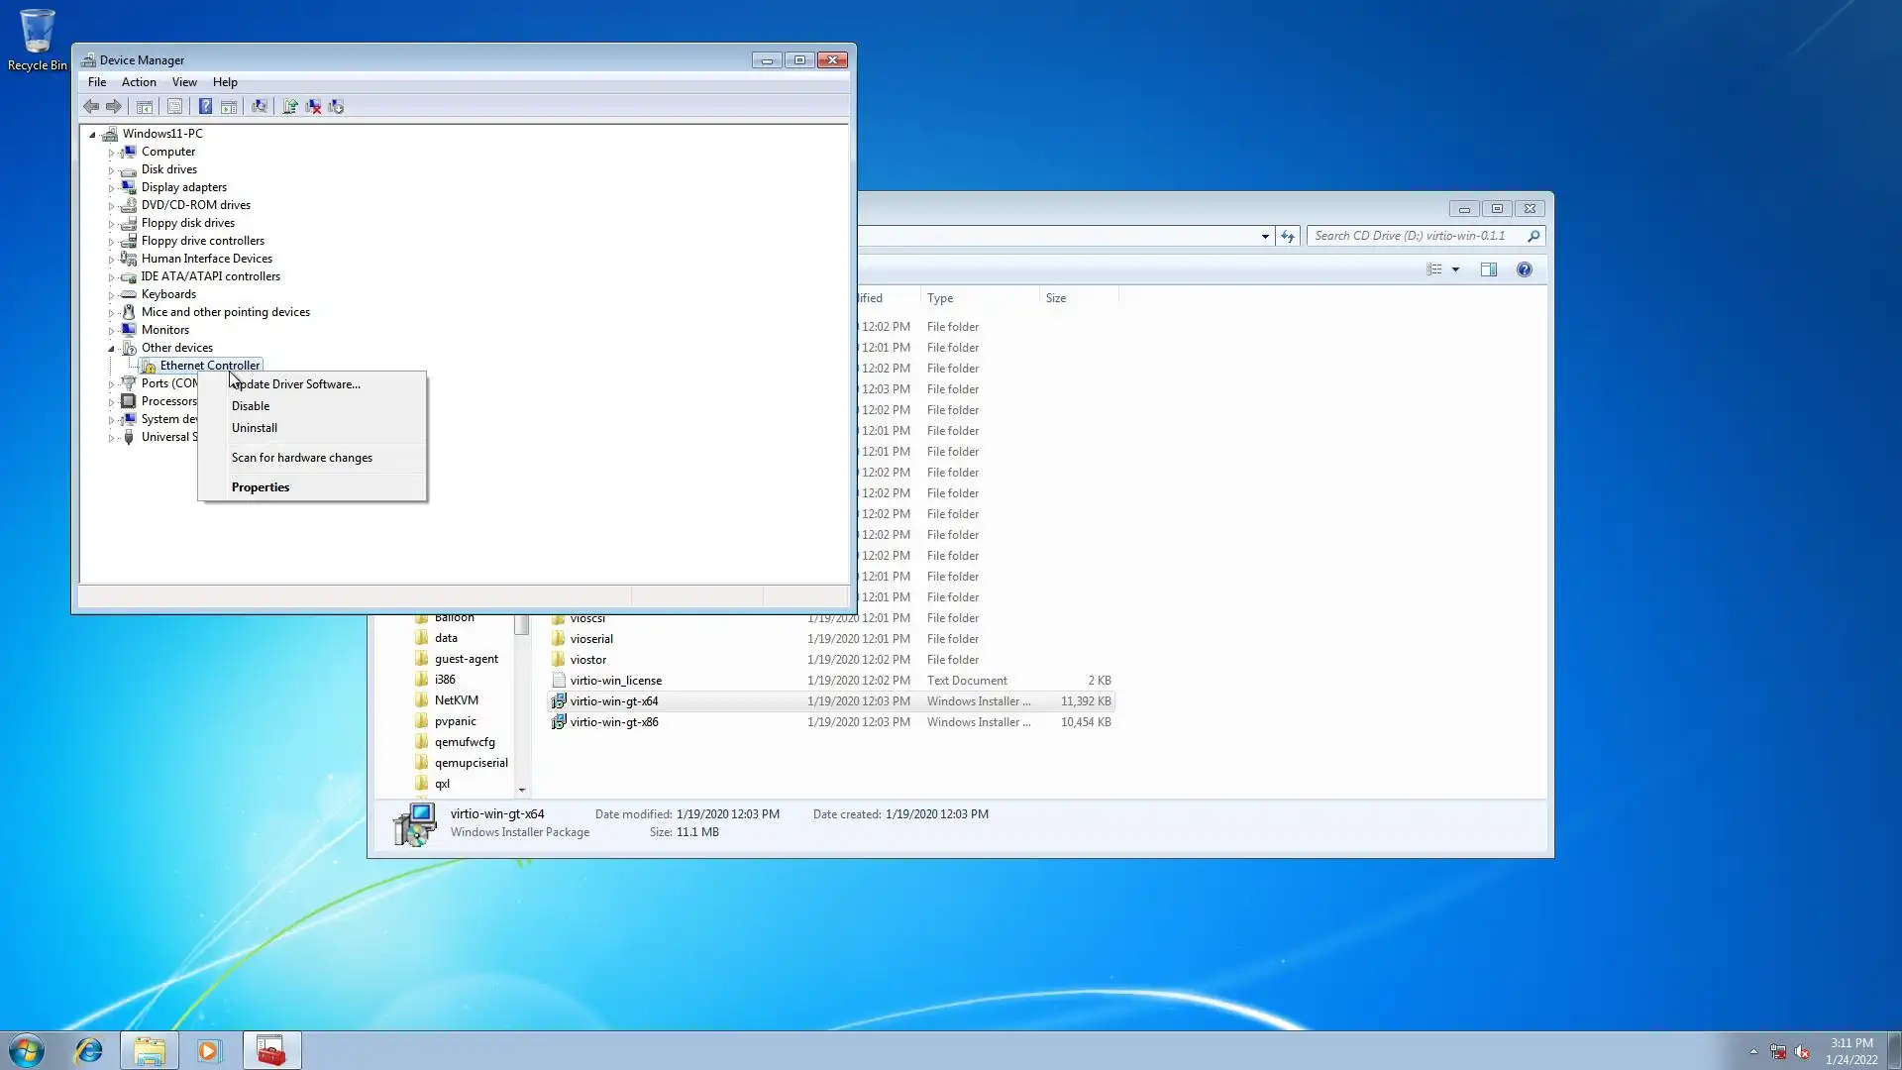Click the Back arrow in Device Manager toolbar
The image size is (1902, 1070).
tap(91, 106)
